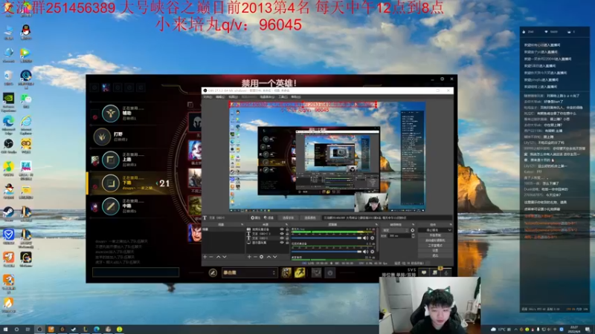Click the first summoner spell icon in League
Viewport: 595px width, 334px height.
click(286, 272)
